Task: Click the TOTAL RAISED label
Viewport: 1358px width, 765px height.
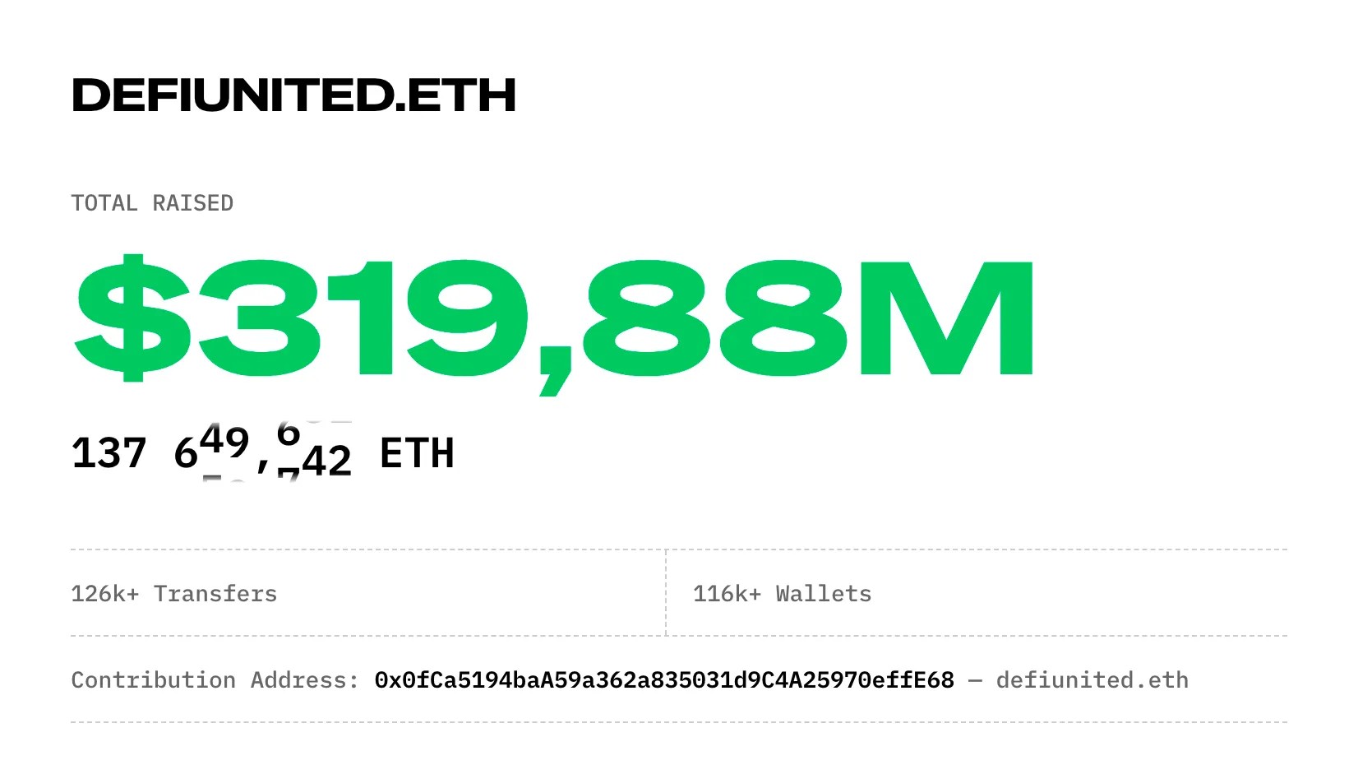Action: (152, 203)
